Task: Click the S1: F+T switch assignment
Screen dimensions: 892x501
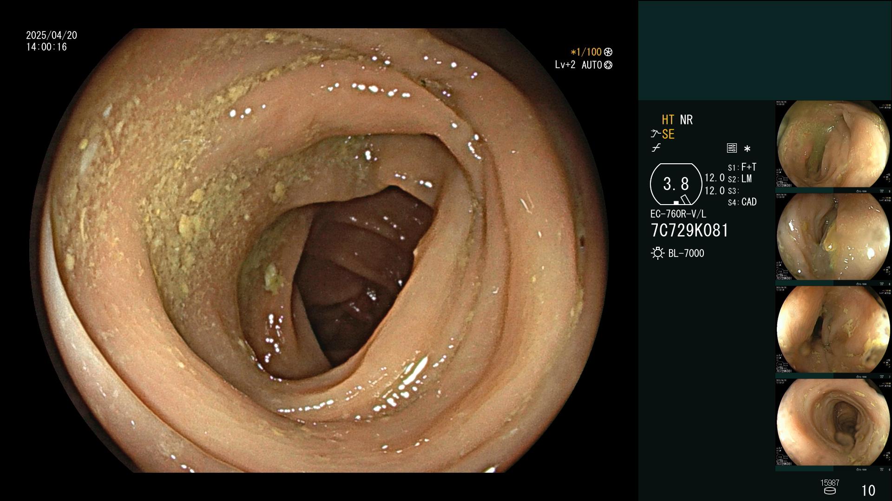Action: tap(742, 167)
